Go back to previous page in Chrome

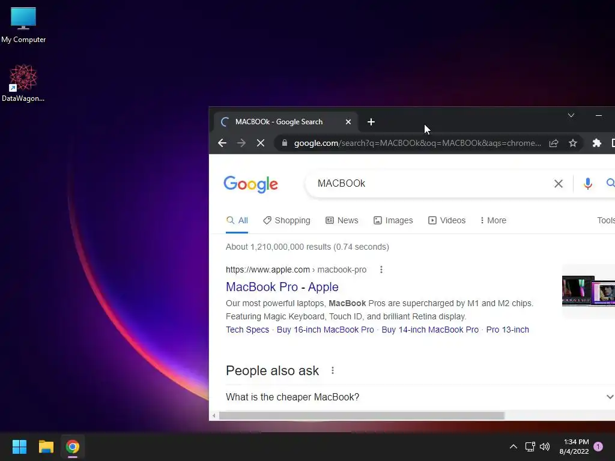click(222, 143)
